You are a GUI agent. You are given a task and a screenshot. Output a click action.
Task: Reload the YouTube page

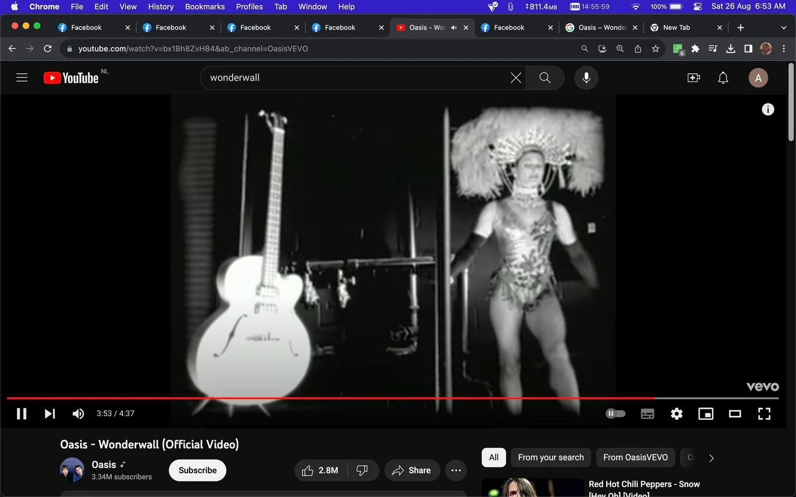[x=48, y=49]
